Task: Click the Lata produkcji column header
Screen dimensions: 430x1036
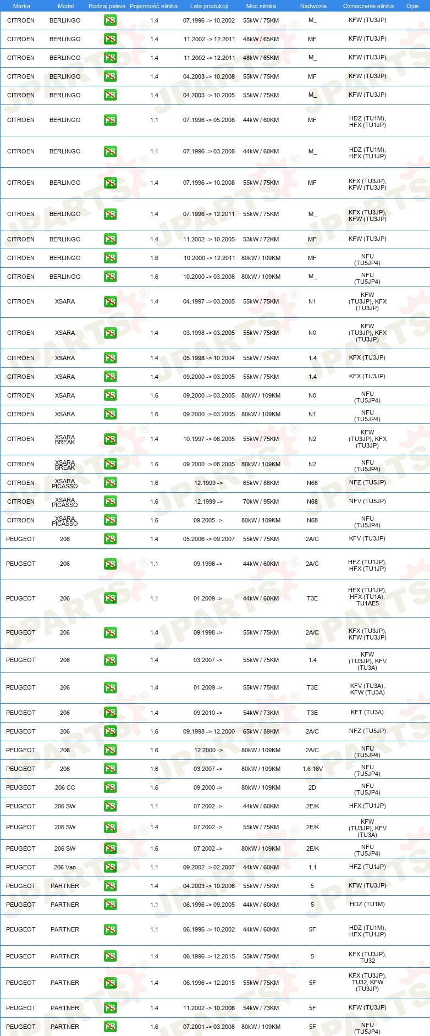Action: (x=209, y=6)
